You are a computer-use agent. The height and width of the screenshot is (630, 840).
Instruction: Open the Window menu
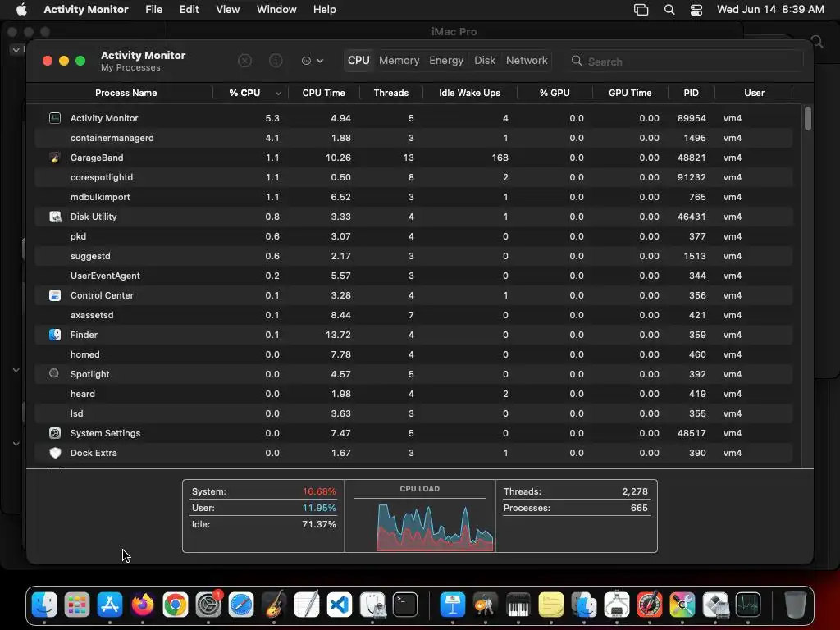276,9
